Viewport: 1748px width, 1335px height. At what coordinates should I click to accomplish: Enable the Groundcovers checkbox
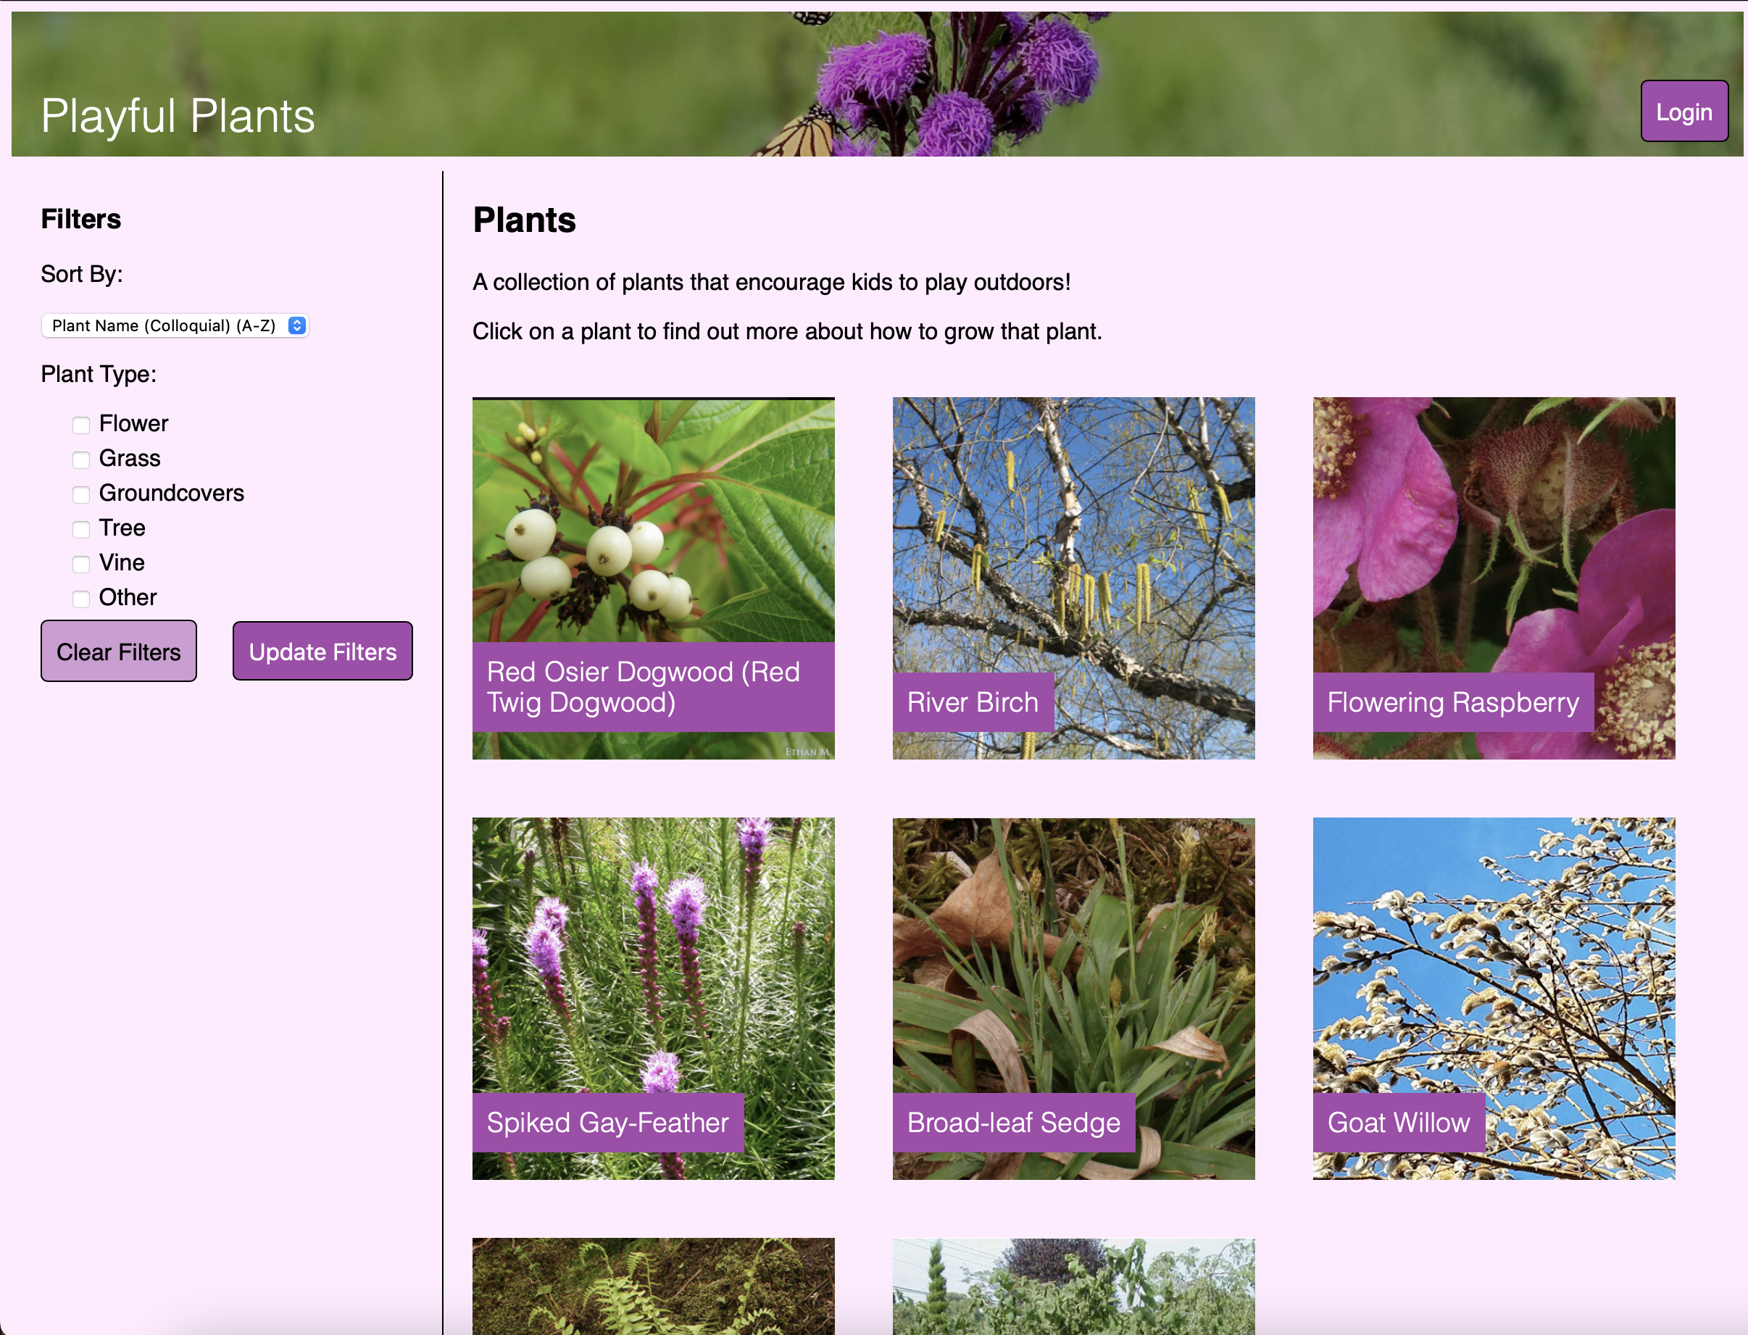(81, 494)
